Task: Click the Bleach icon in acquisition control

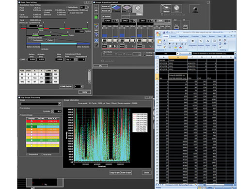Action: tap(166, 9)
